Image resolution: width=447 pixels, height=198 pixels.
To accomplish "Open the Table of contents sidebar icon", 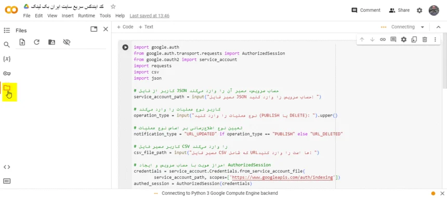I will point(7,31).
